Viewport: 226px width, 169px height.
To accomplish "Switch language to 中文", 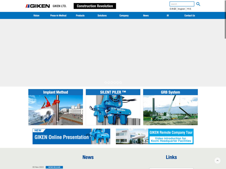I will click(189, 9).
